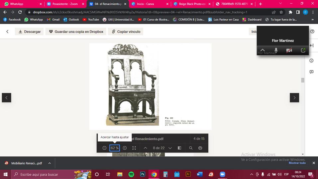This screenshot has width=318, height=179.
Task: Zoom out with the minus icon in PDF toolbar
Action: [x=104, y=148]
